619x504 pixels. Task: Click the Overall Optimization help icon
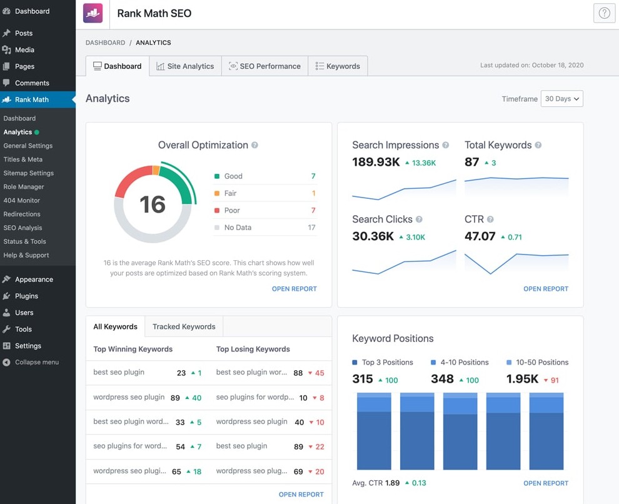coord(254,145)
